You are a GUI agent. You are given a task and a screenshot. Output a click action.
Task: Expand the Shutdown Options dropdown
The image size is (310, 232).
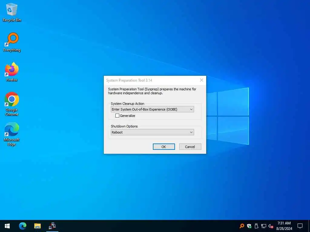[152, 132]
